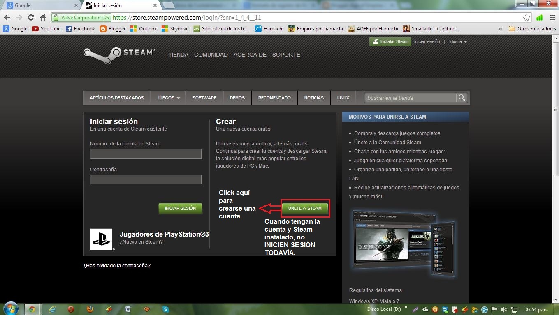The image size is (559, 315).
Task: Open the idioma language dropdown
Action: [x=458, y=41]
